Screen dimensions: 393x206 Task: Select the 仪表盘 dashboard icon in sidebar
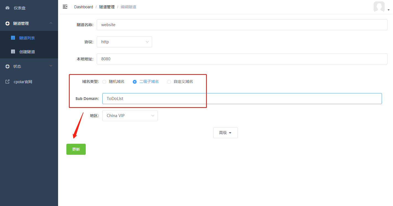pyautogui.click(x=7, y=8)
